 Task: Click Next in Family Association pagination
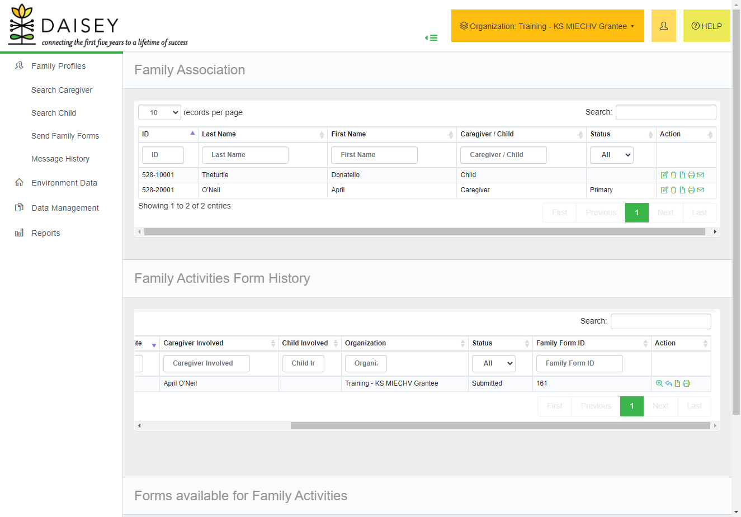(x=666, y=212)
